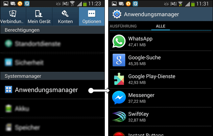Tap the Anwendungsmanager gear icon in header
This screenshot has height=136, width=213.
point(117,14)
